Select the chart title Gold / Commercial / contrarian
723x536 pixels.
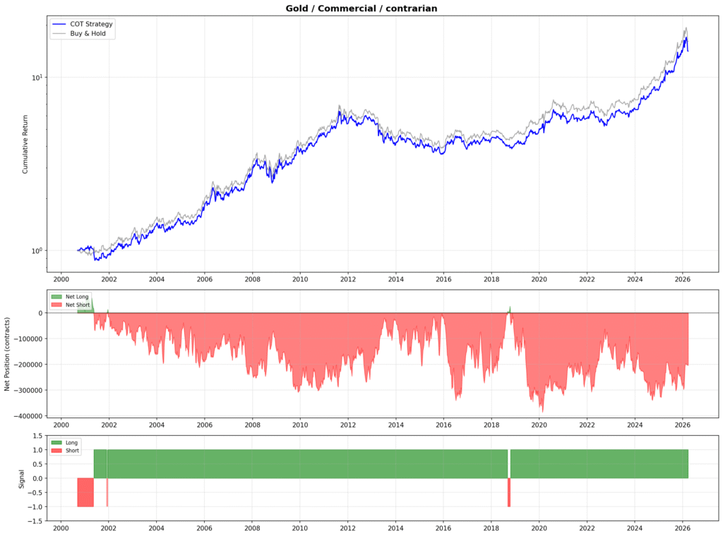coord(361,8)
